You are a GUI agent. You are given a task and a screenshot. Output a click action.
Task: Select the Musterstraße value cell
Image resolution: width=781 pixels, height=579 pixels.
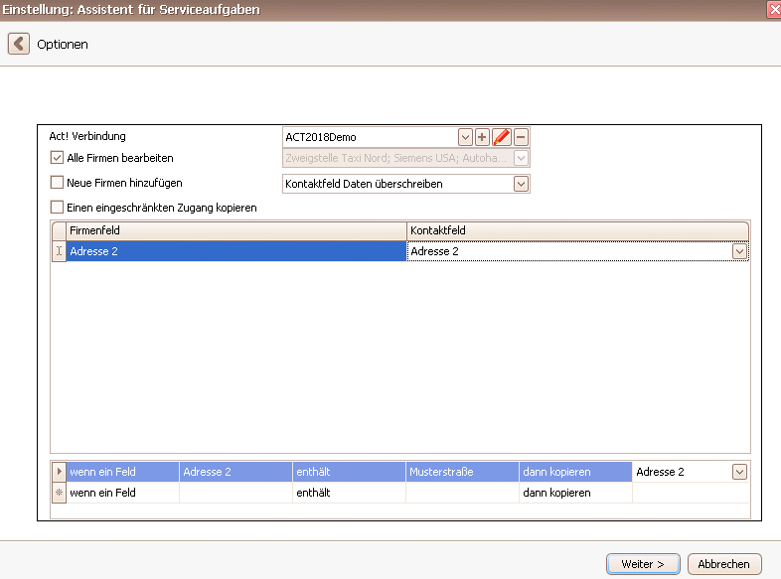pos(462,472)
